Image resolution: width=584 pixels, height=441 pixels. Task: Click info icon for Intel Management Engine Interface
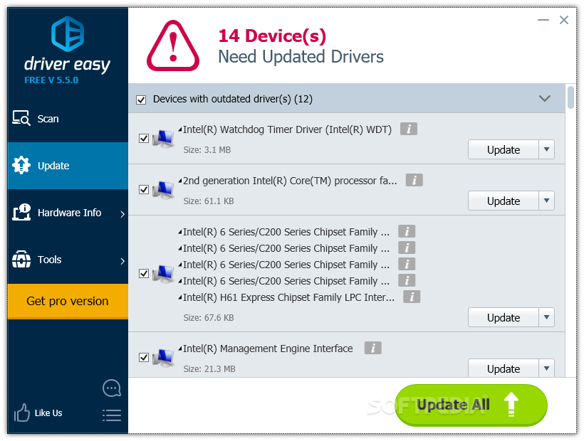(372, 348)
